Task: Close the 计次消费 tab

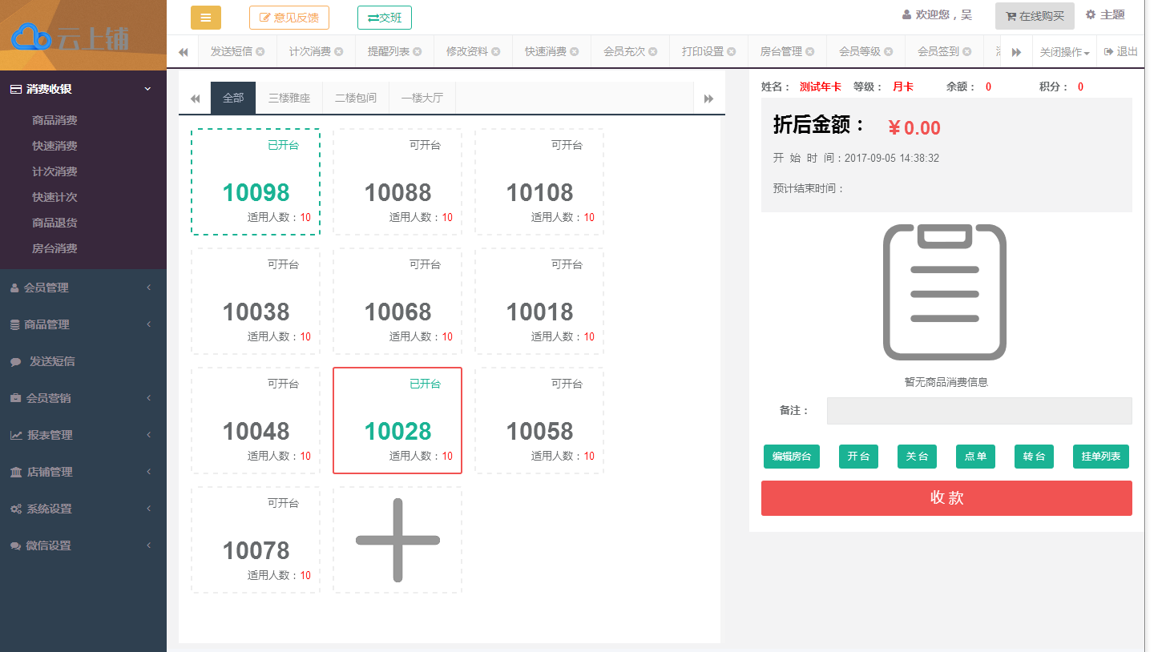Action: pyautogui.click(x=339, y=51)
